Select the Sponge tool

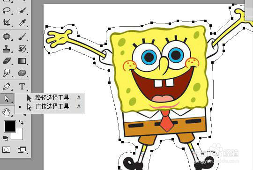tap(22, 73)
